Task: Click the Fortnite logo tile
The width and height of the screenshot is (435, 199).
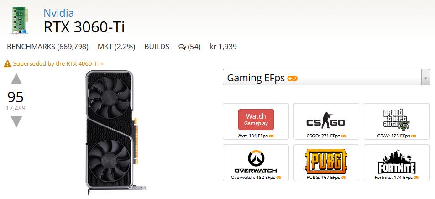Action: [x=397, y=162]
